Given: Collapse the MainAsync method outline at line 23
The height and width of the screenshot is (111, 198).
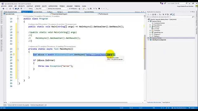Looking at the screenshot, I should tap(18, 49).
